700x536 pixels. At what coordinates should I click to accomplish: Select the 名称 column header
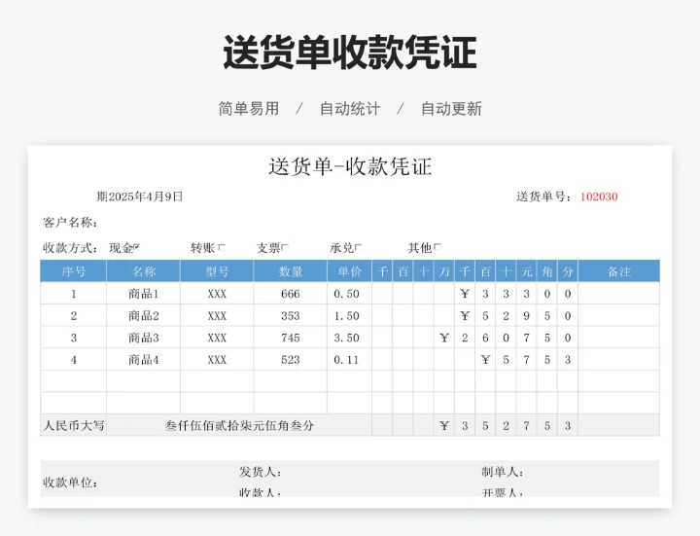click(x=143, y=271)
